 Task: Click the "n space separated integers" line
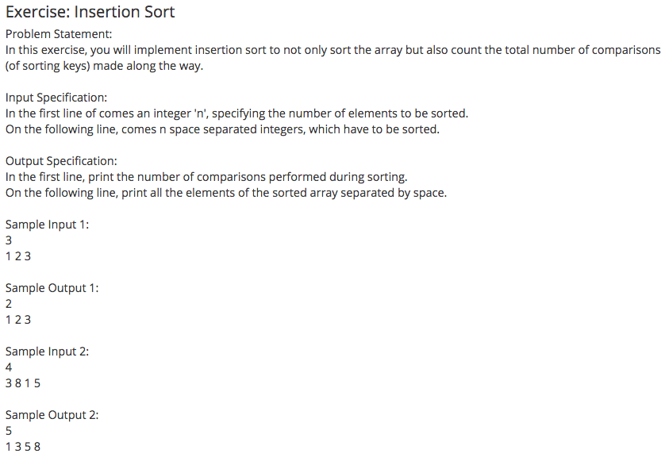pos(222,129)
